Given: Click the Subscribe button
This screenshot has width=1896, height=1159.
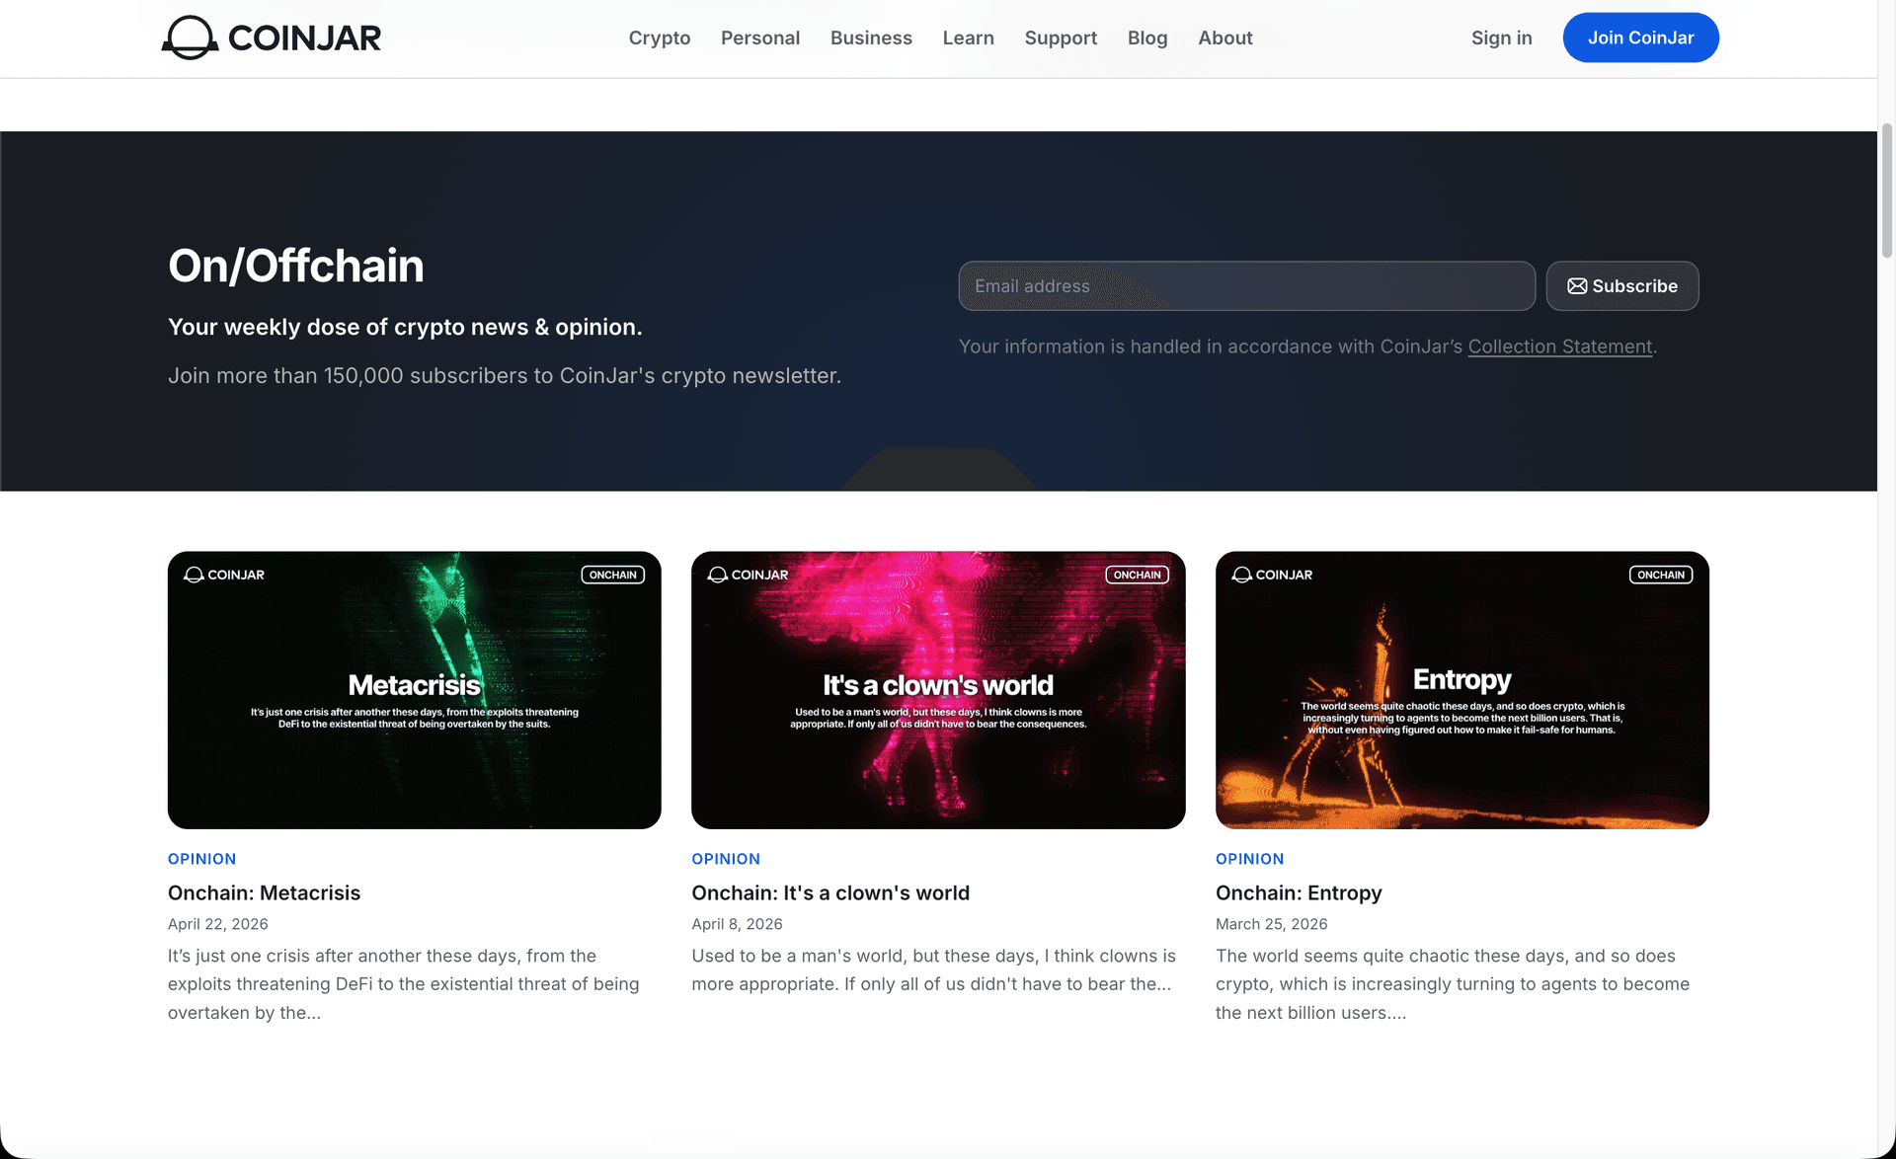Looking at the screenshot, I should [x=1622, y=286].
